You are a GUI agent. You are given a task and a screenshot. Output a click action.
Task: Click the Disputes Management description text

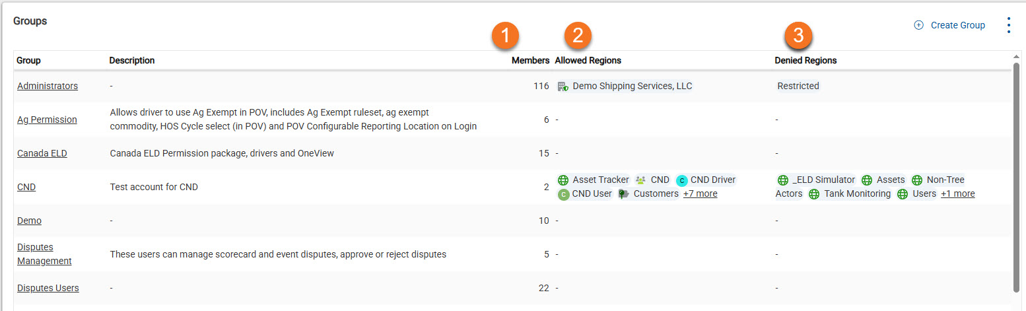click(278, 254)
